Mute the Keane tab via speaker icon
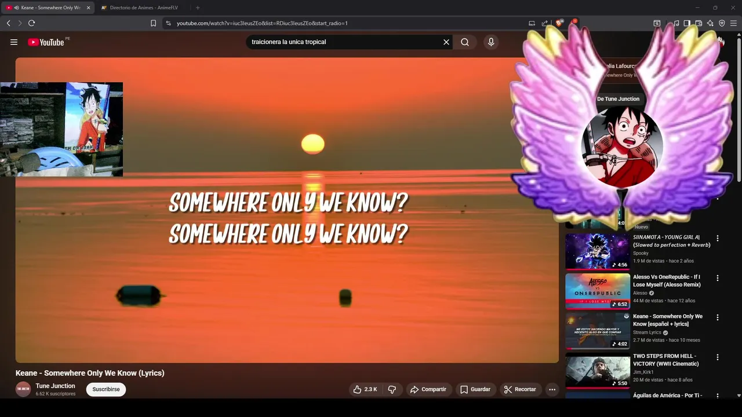Image resolution: width=742 pixels, height=417 pixels. click(x=16, y=8)
